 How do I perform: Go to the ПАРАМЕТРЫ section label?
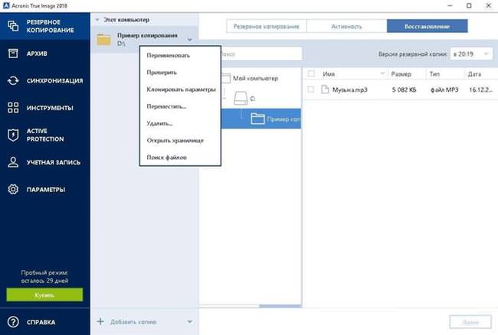pyautogui.click(x=46, y=190)
